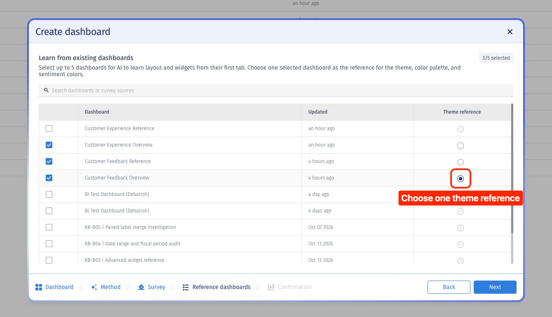Check the KB-B03 Advanced widget reference checkbox
The image size is (552, 317).
(x=49, y=260)
